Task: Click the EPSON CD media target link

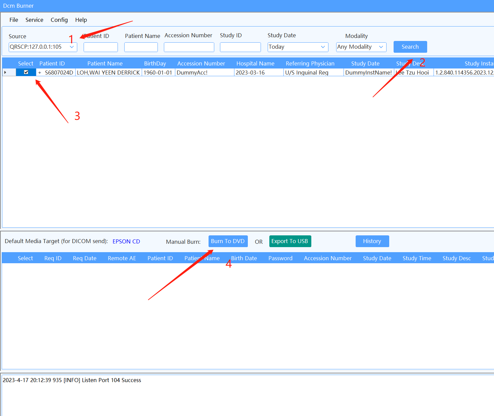Action: (126, 241)
